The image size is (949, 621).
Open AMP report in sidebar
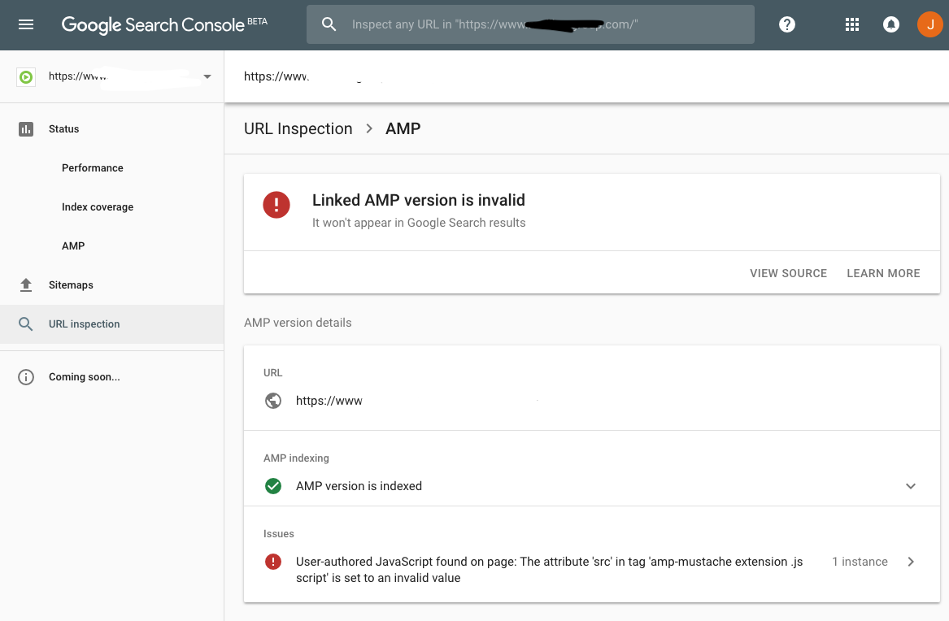tap(73, 246)
